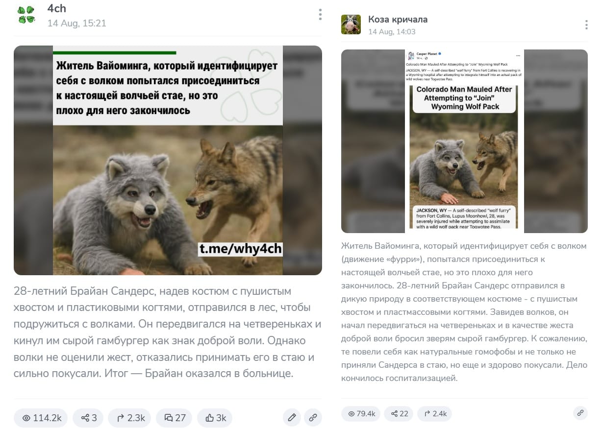The image size is (603, 428).
Task: Click the shares count badge showing 3
Action: (x=88, y=418)
